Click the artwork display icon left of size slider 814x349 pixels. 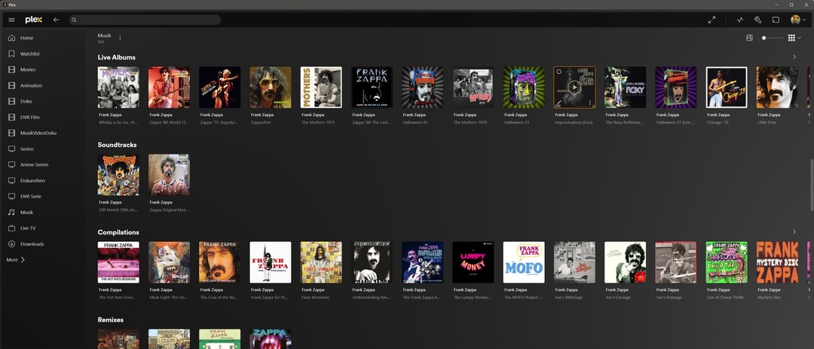(750, 38)
